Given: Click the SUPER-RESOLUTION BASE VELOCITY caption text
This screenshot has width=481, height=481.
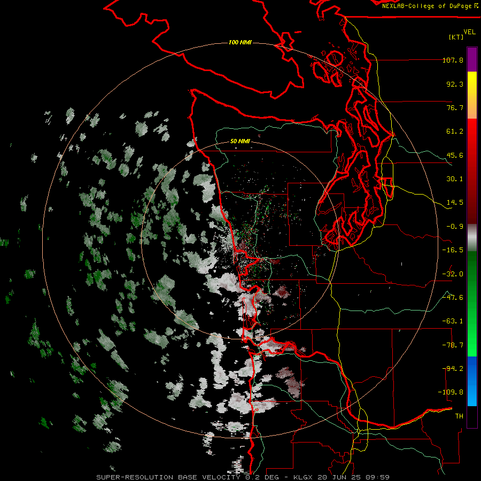Looking at the screenshot, I should click(x=168, y=477).
